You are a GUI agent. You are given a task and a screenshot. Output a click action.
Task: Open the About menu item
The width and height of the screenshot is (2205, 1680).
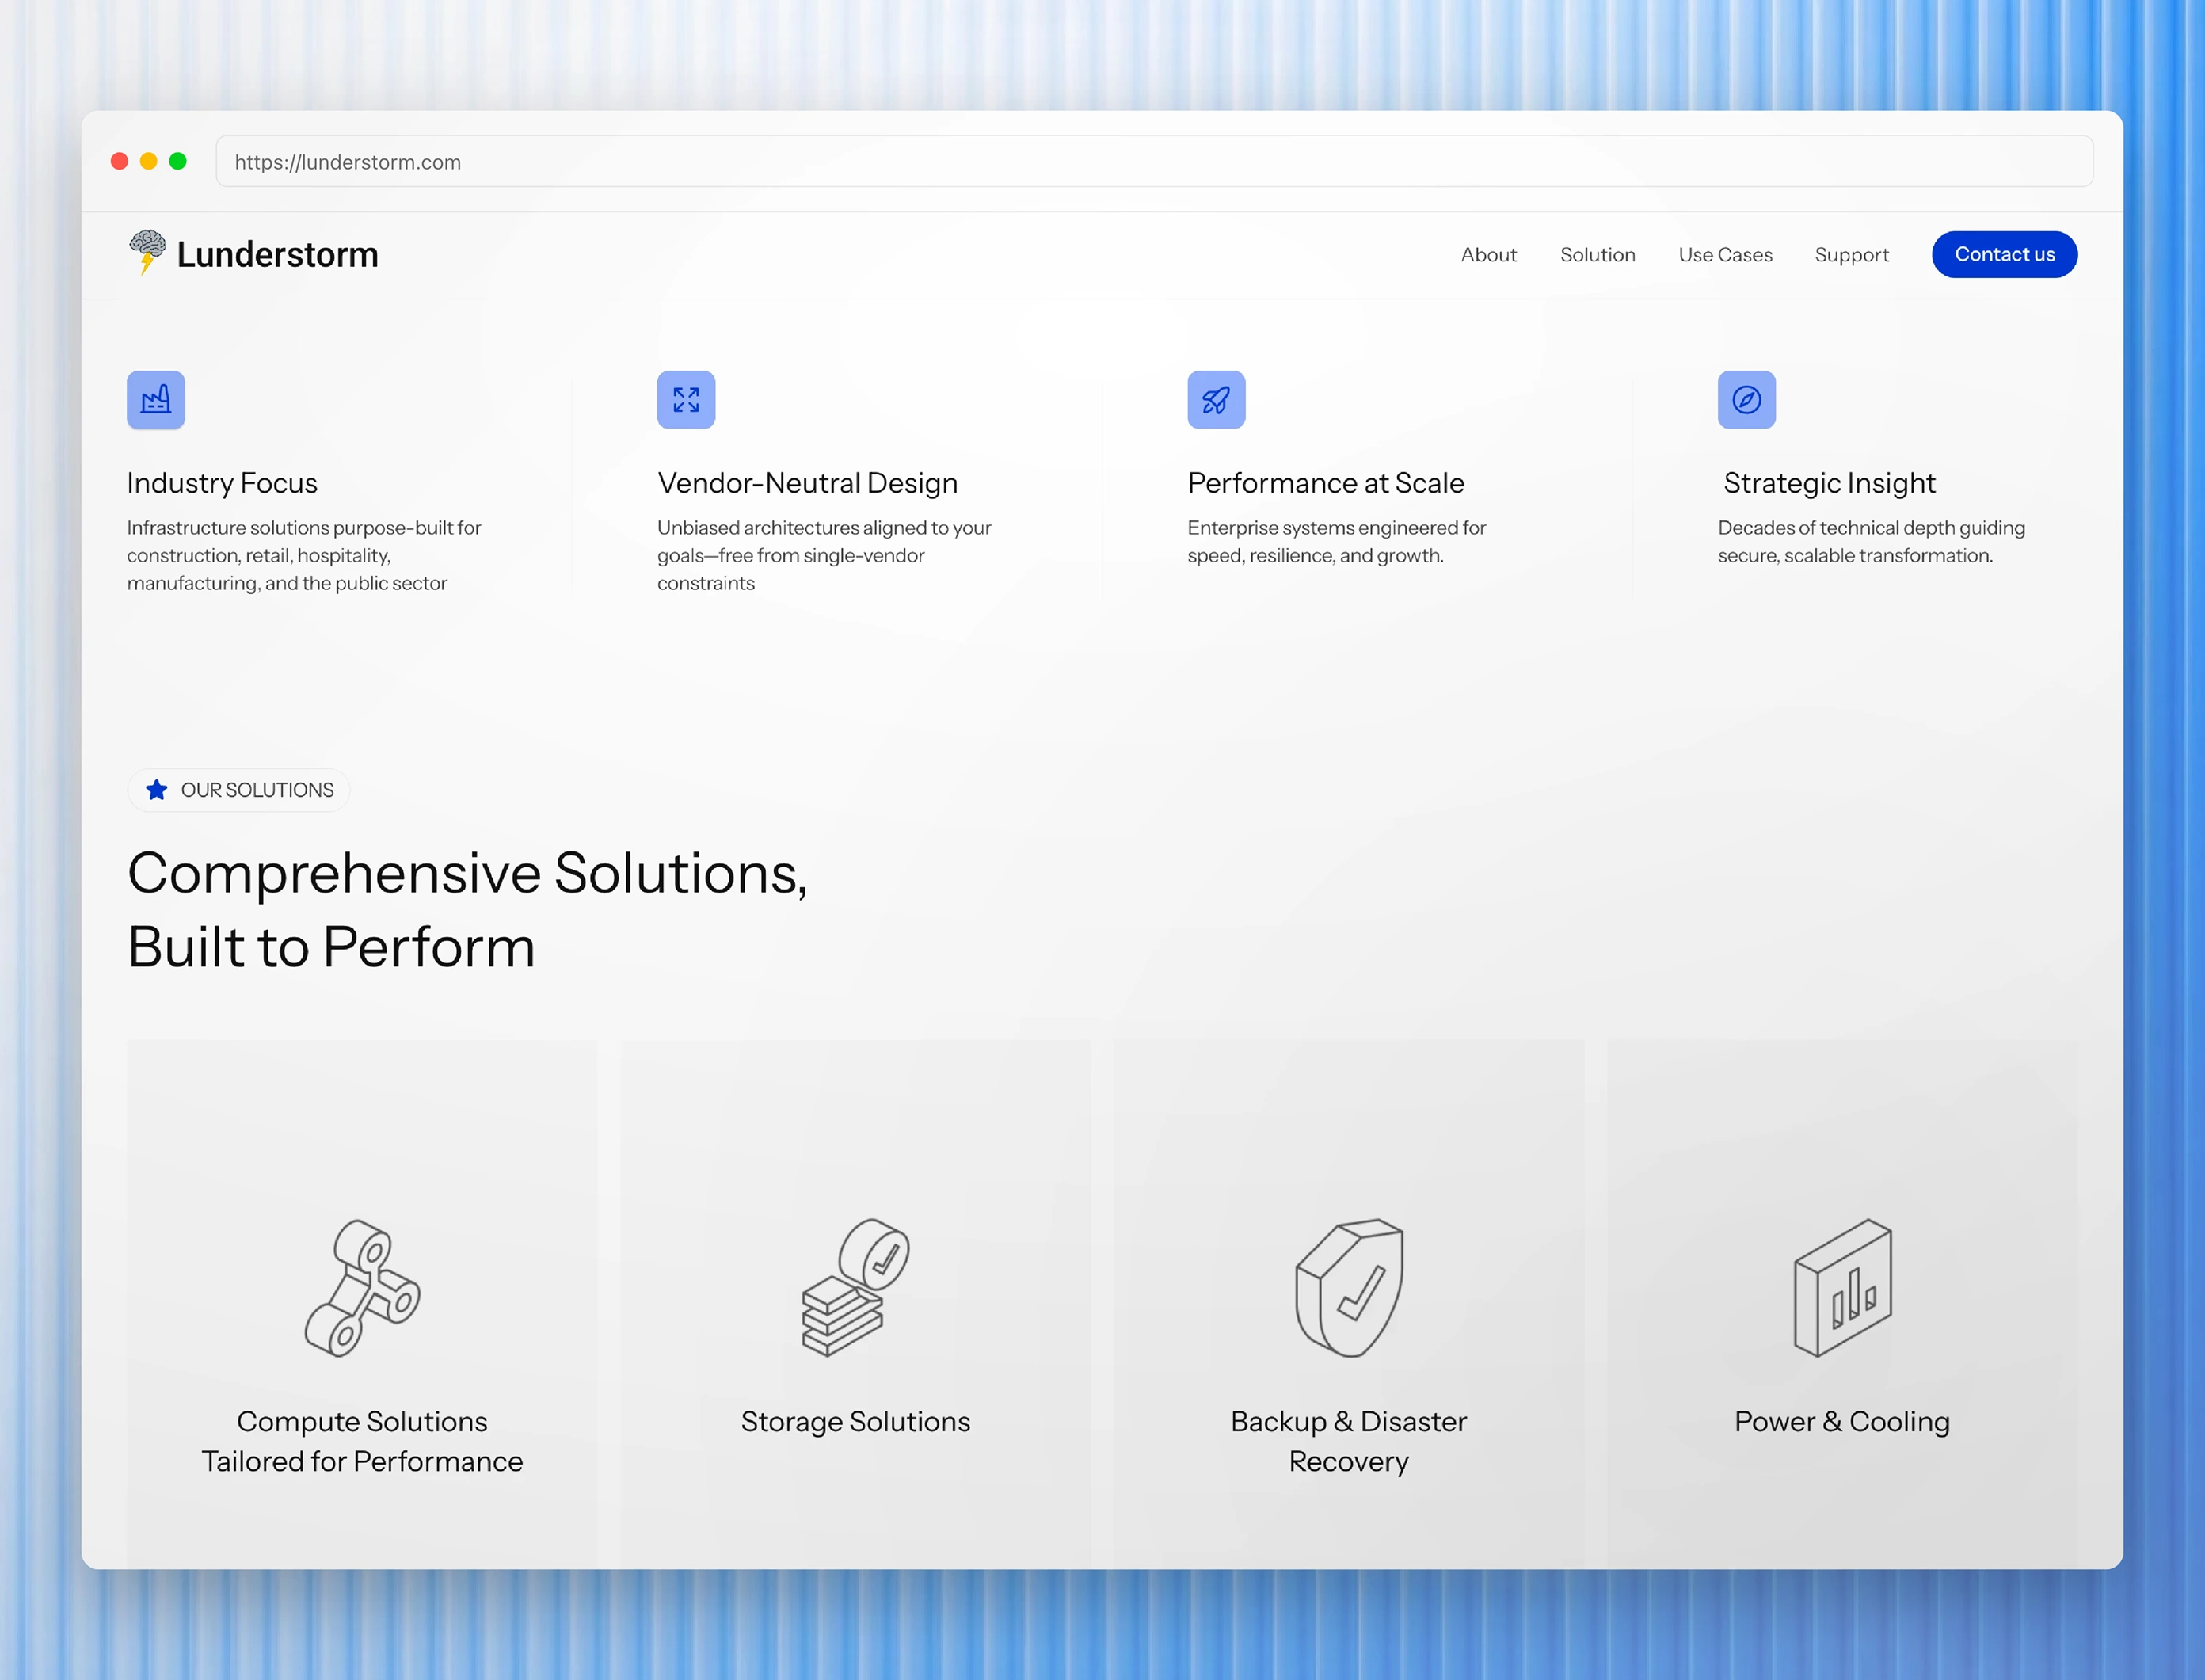pos(1488,255)
